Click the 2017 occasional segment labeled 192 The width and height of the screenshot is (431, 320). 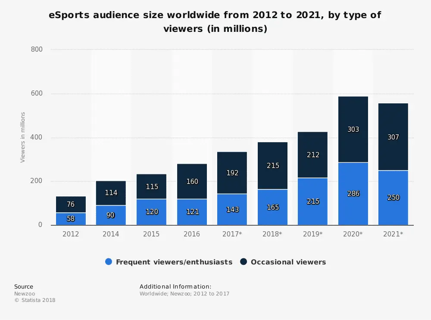pyautogui.click(x=232, y=173)
